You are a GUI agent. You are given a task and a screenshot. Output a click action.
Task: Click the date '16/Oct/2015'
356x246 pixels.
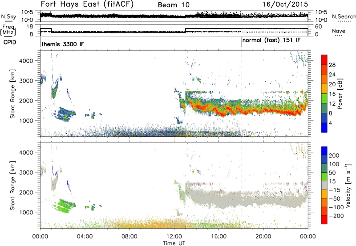pos(285,4)
